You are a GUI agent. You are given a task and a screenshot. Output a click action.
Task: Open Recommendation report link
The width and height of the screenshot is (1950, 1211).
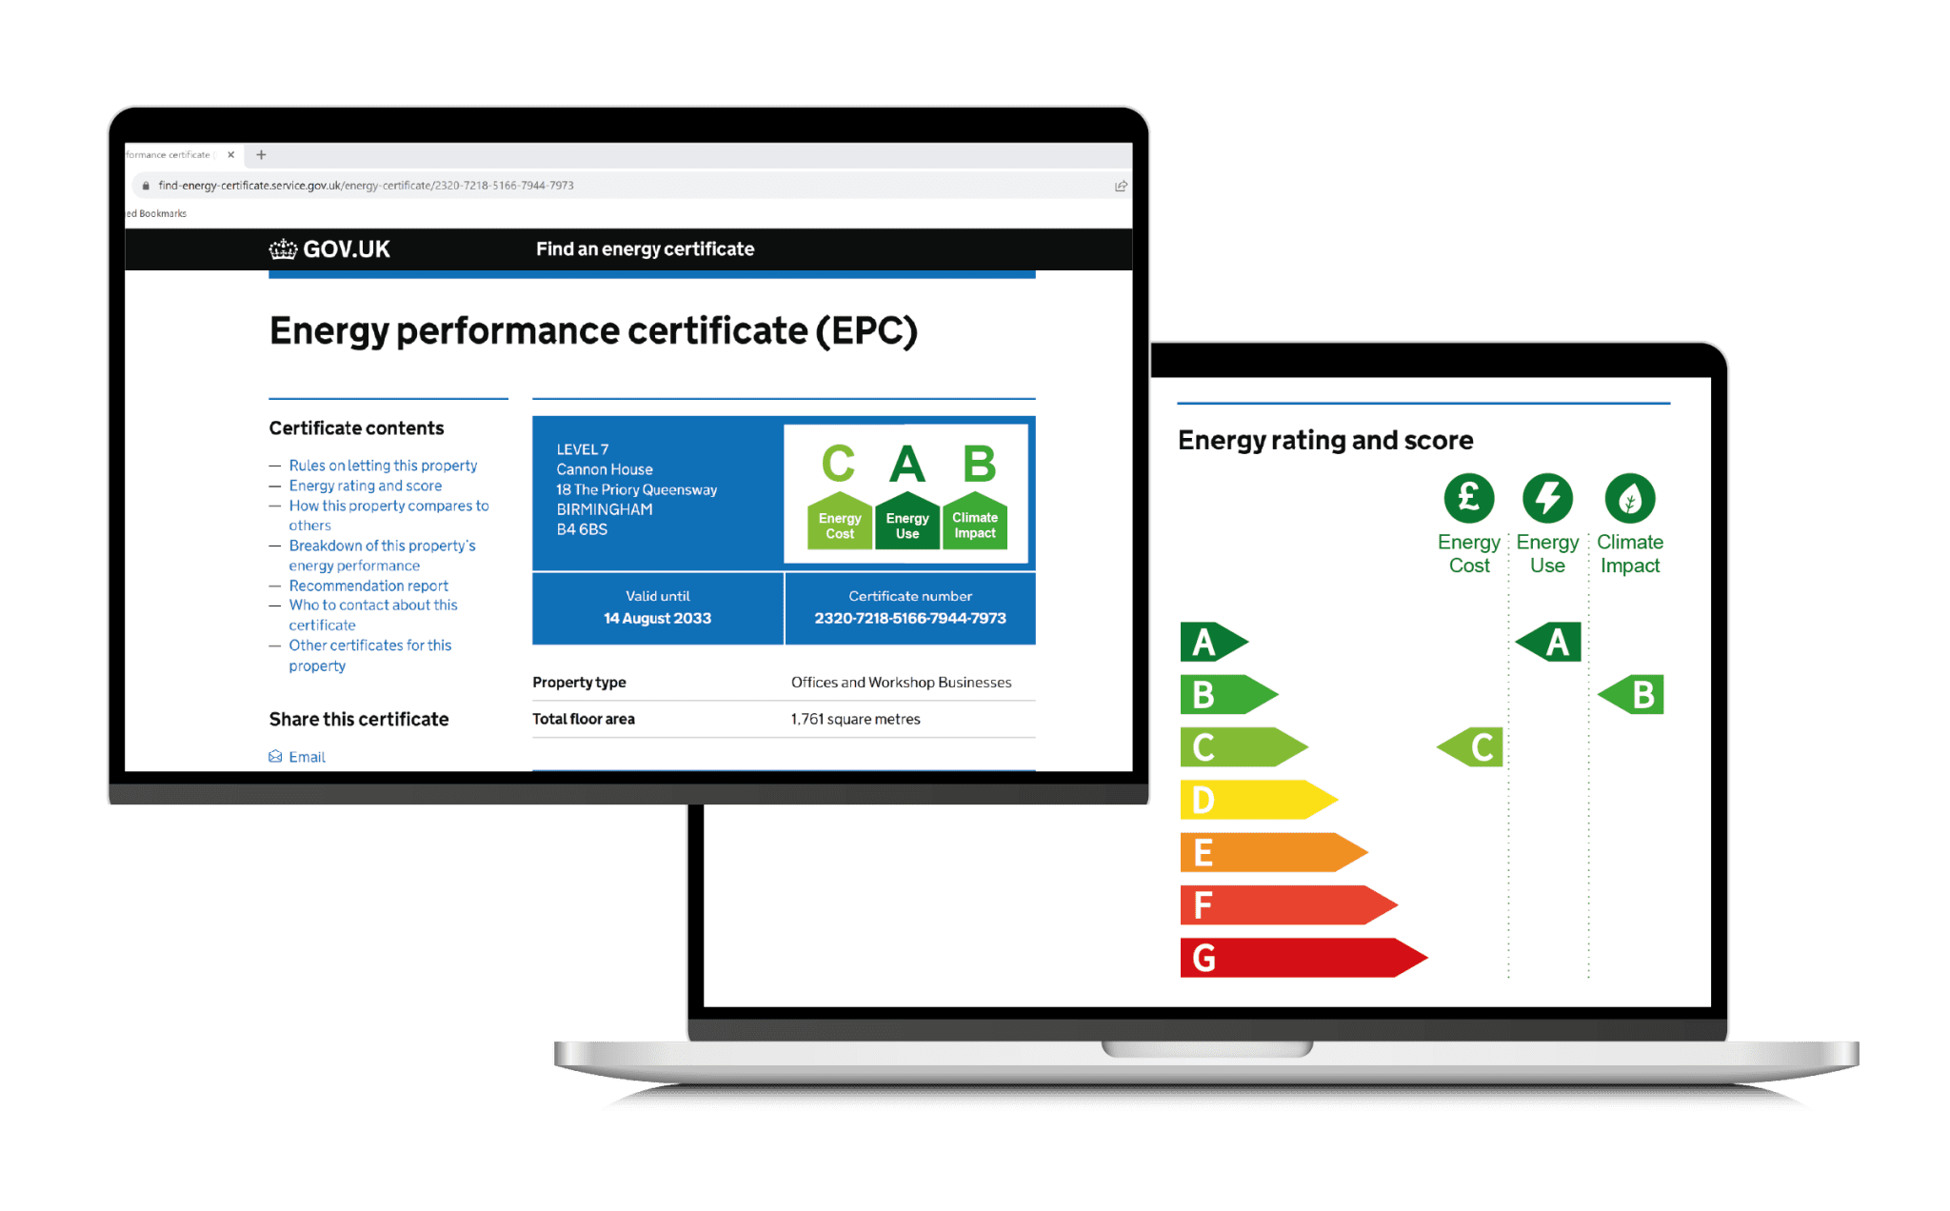click(368, 586)
